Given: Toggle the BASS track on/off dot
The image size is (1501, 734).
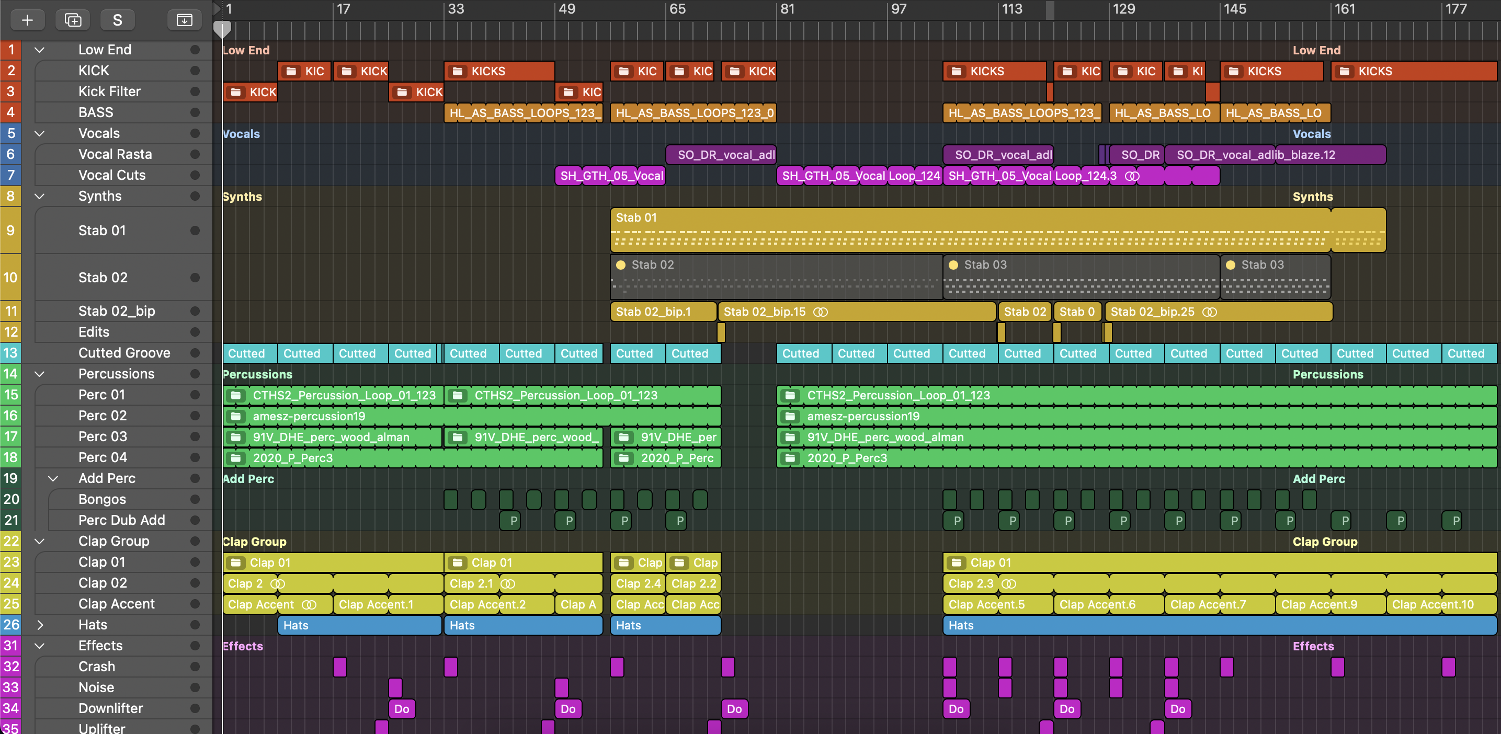Looking at the screenshot, I should click(x=195, y=112).
